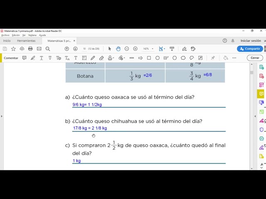Click the vertical scrollbar up arrow
This screenshot has height=199, width=266.
(x=251, y=65)
